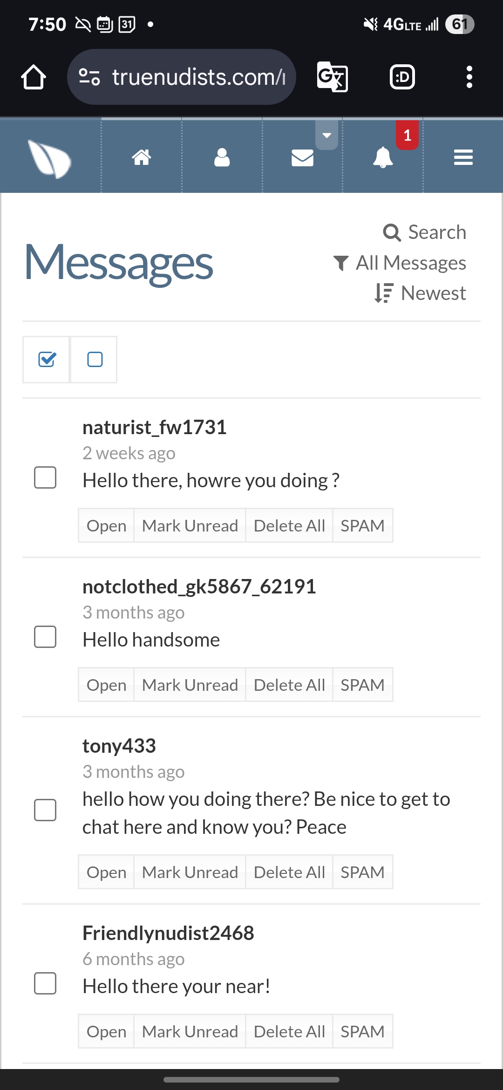Tap the browser home icon
The image size is (503, 1090).
point(34,77)
